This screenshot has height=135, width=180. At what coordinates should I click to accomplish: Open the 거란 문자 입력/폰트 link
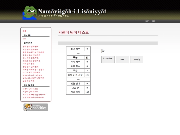tap(31, 49)
